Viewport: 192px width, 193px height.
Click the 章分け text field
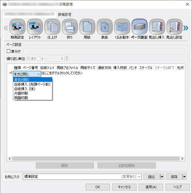[104, 51]
